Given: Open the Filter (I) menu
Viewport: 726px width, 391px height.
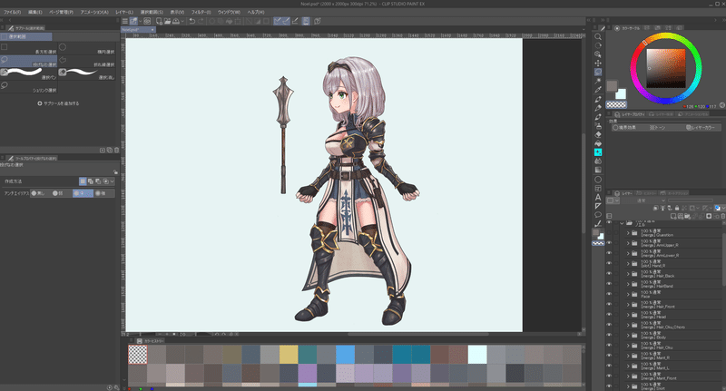Looking at the screenshot, I should [201, 12].
